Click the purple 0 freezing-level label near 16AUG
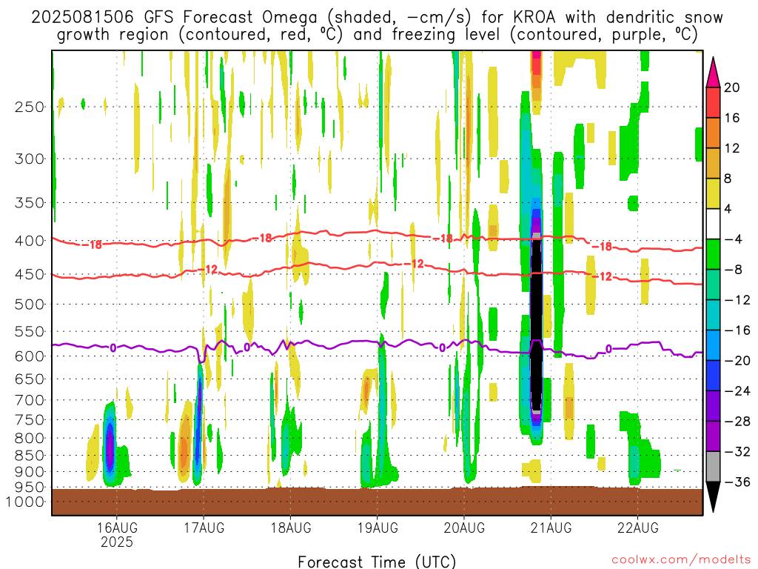This screenshot has width=758, height=569. click(113, 347)
